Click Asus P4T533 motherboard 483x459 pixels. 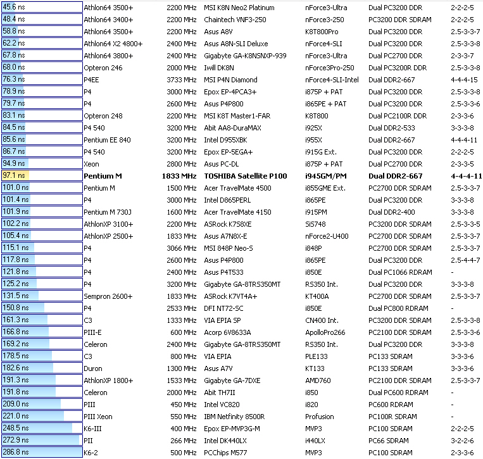point(223,272)
